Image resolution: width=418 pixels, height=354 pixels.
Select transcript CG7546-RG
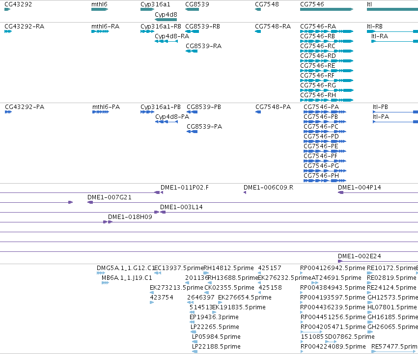(x=327, y=90)
